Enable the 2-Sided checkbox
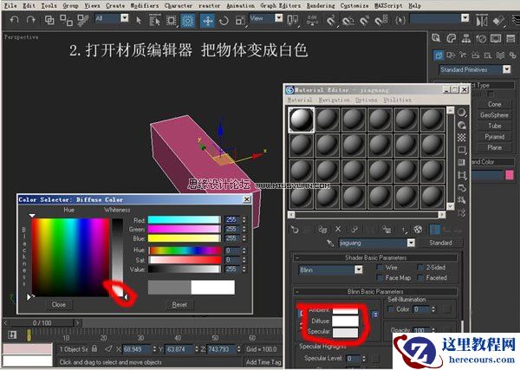The image size is (520, 370). [421, 267]
